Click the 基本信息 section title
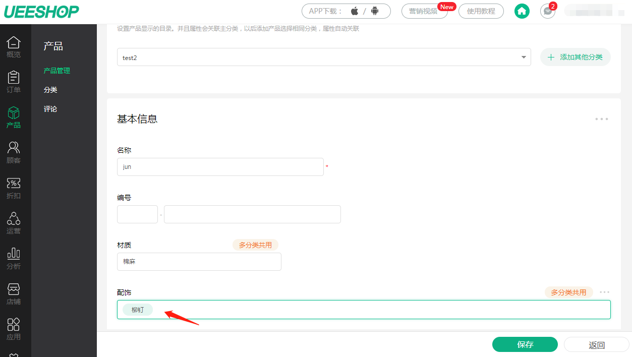This screenshot has height=357, width=632. [137, 119]
